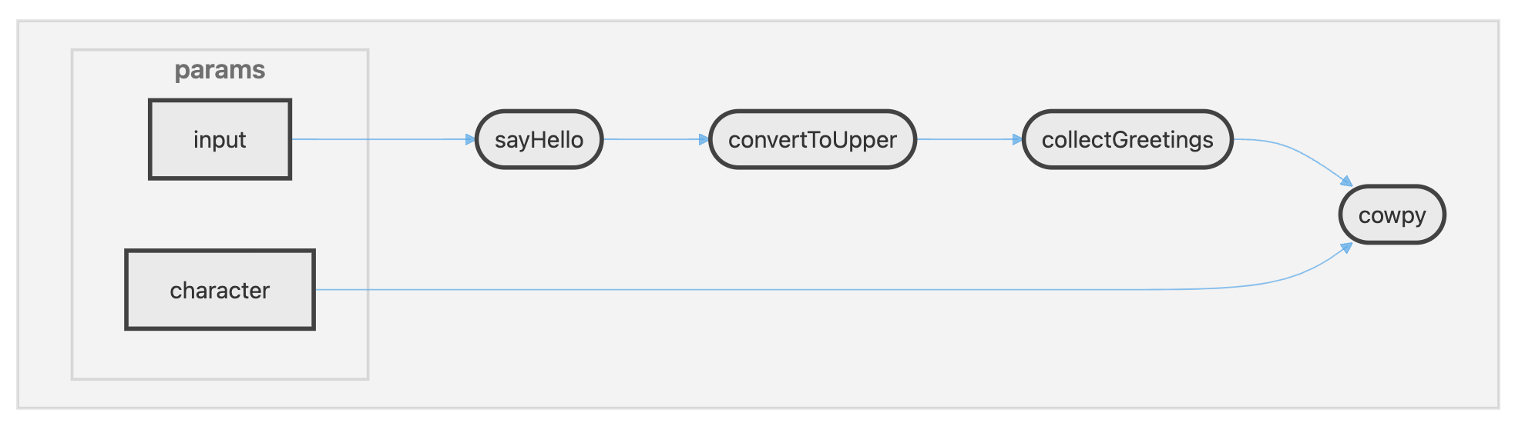Click the bottom border of the params box
The image size is (1515, 423).
pos(220,378)
